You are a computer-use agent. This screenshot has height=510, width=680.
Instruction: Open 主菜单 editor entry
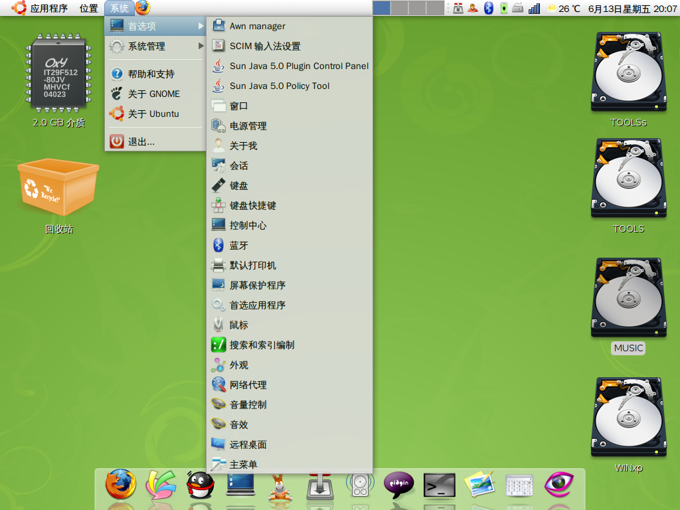click(290, 464)
